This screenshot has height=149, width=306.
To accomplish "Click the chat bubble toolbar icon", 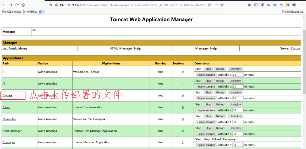I will coord(275,5).
